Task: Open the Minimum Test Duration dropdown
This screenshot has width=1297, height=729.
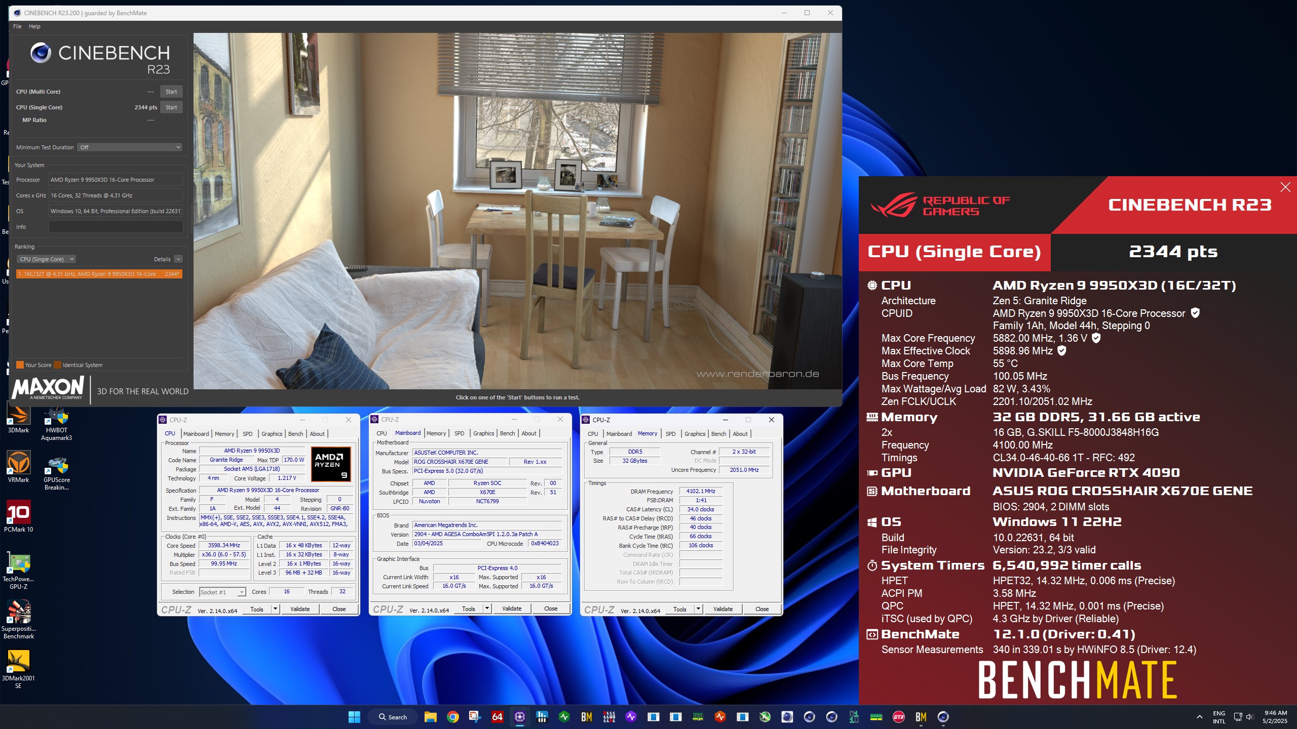Action: coord(130,147)
